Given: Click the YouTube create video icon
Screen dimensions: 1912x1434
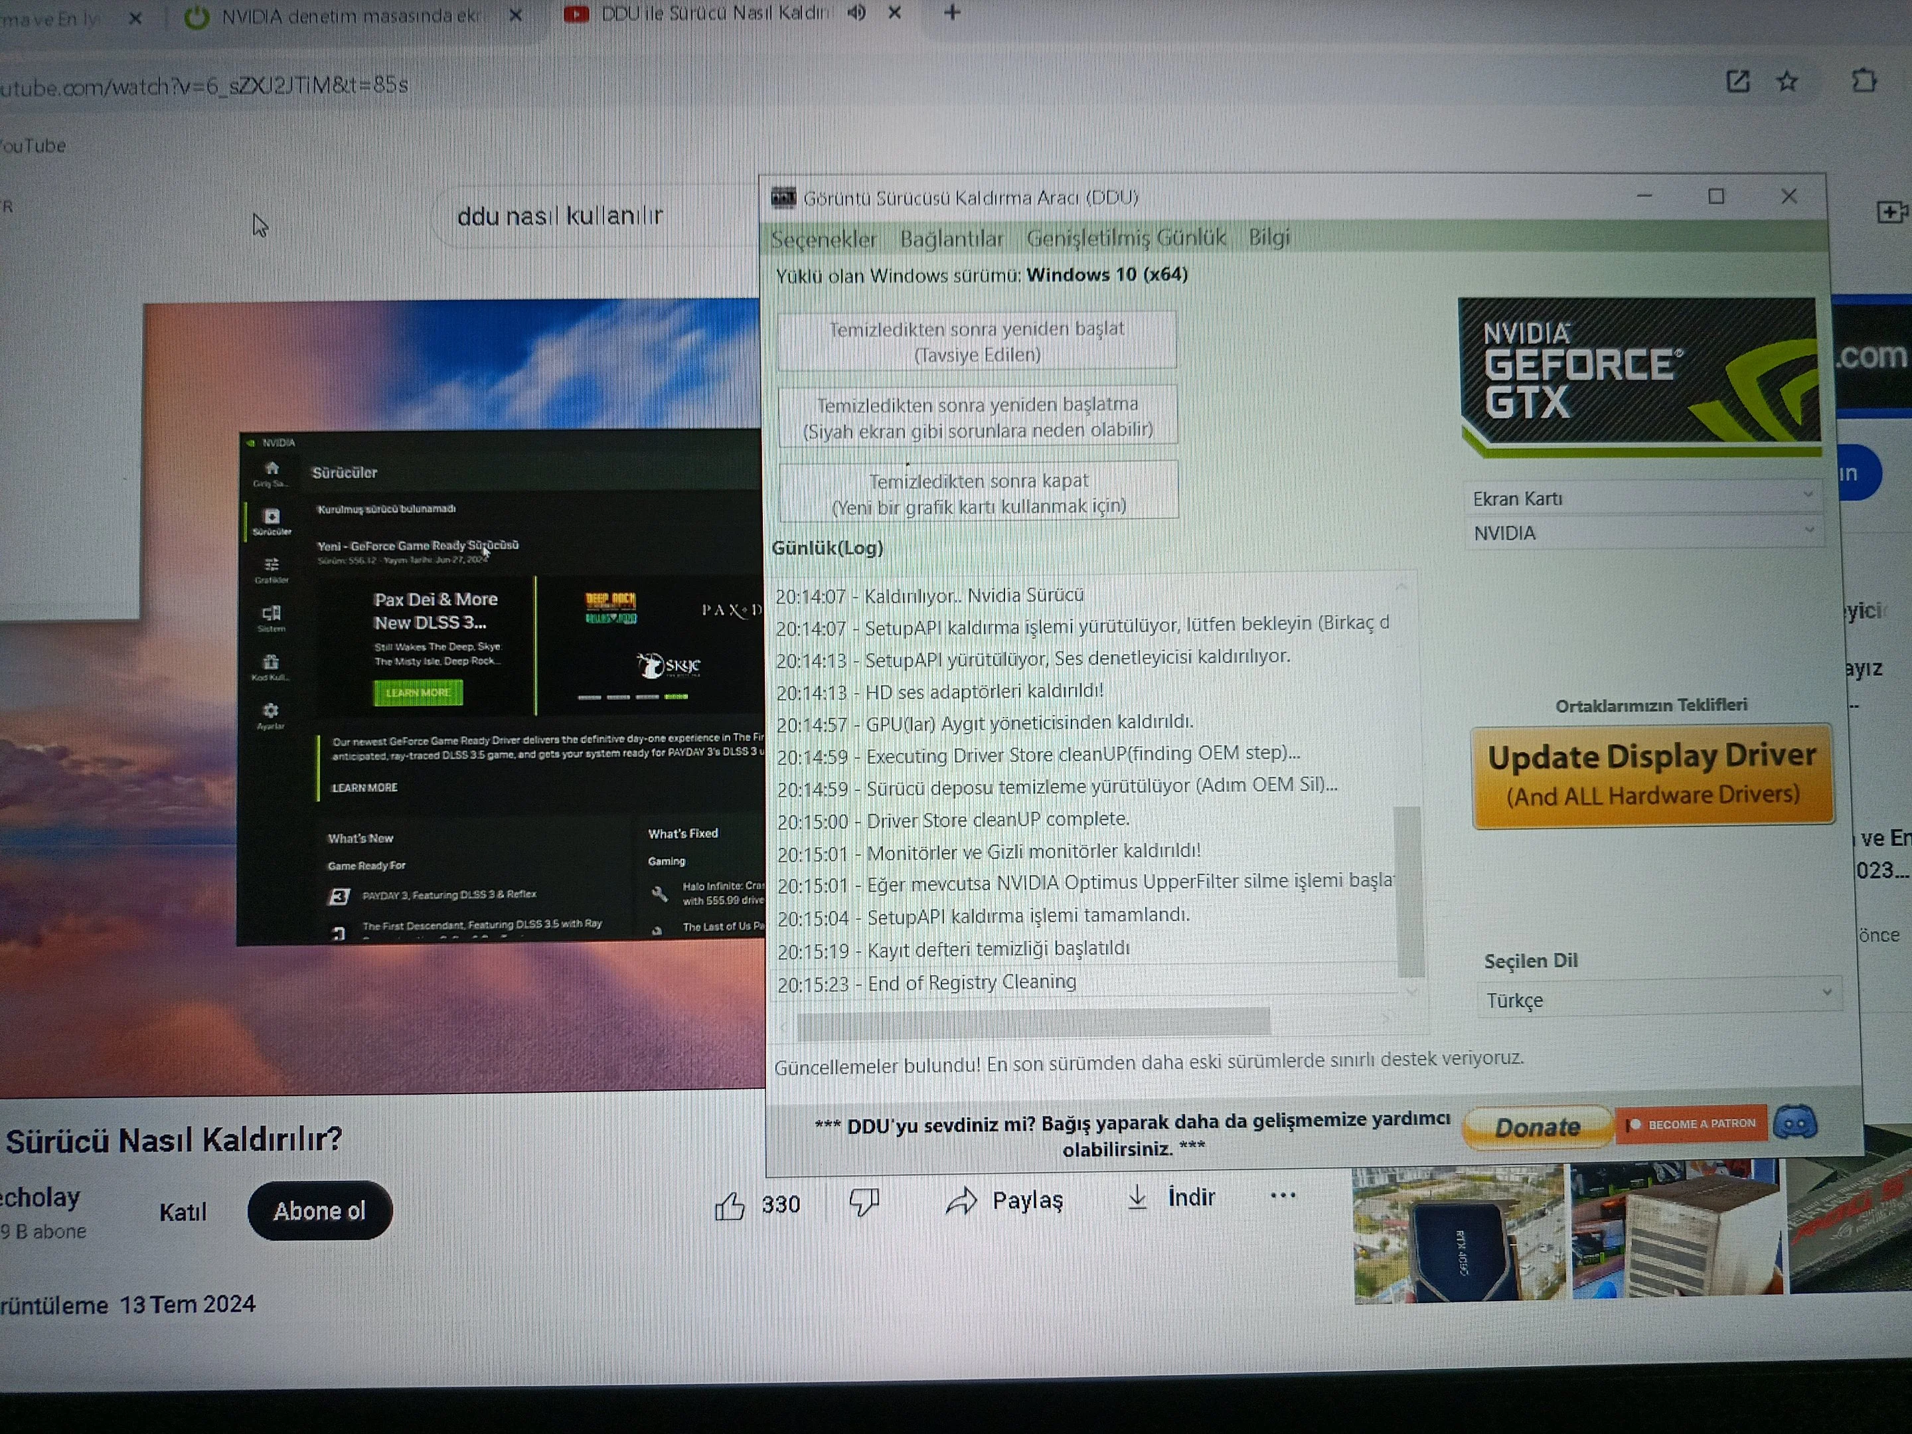Looking at the screenshot, I should tap(1892, 212).
